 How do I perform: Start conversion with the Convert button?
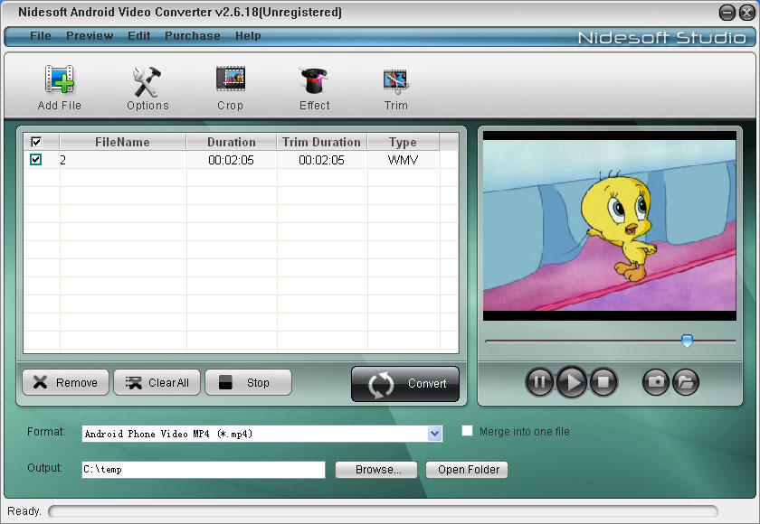click(x=405, y=384)
